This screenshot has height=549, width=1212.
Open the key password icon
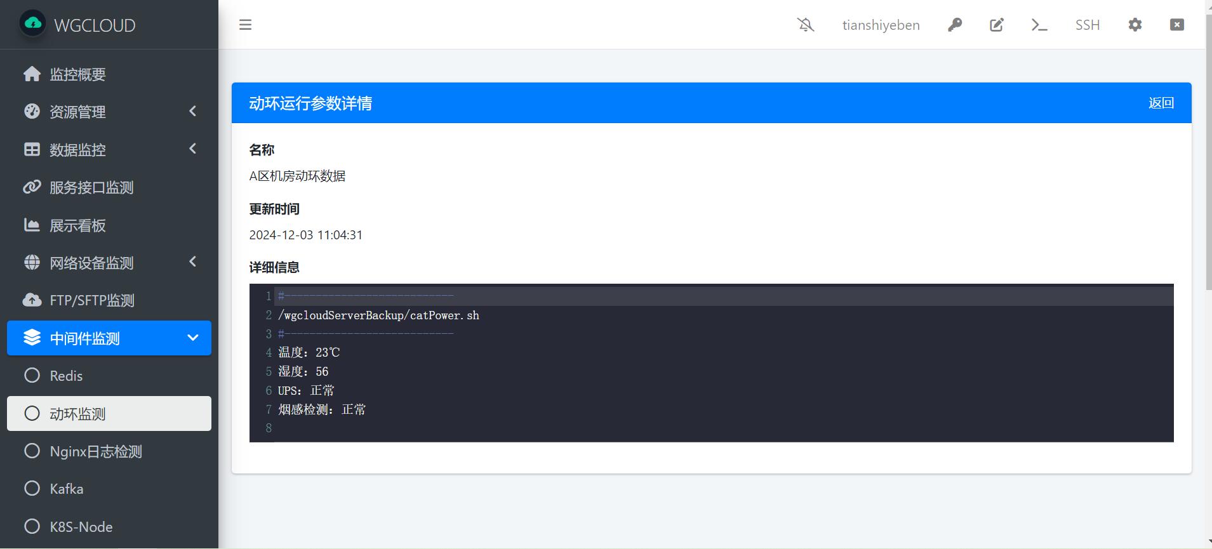point(955,25)
